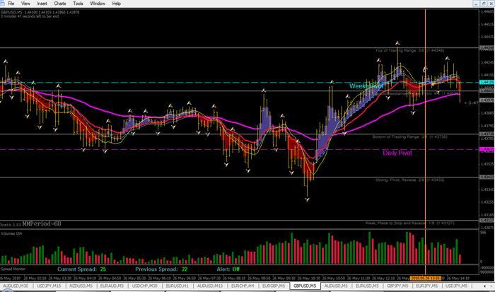Open the Charts menu
Image resolution: width=495 pixels, height=292 pixels.
pos(60,4)
